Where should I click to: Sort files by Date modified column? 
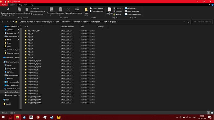point(70,27)
